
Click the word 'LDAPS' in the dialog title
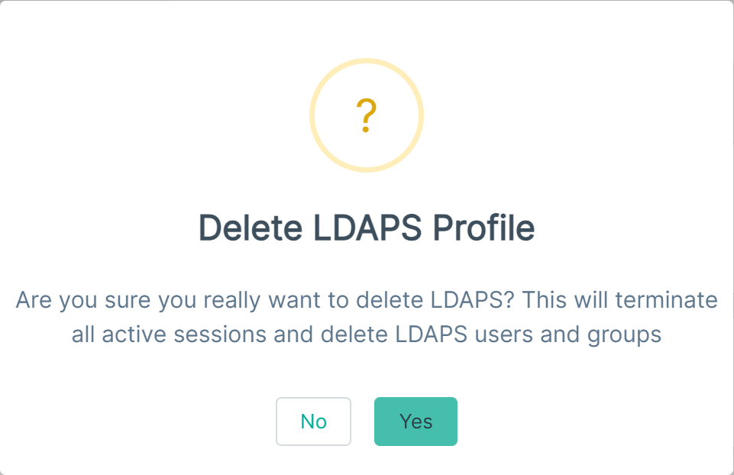click(x=367, y=228)
